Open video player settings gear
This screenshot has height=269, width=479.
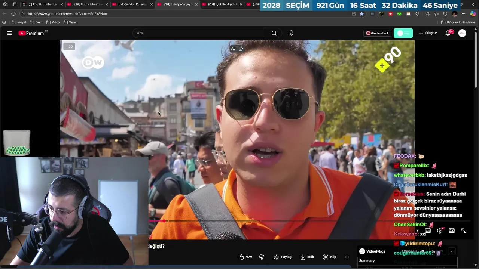pyautogui.click(x=440, y=231)
